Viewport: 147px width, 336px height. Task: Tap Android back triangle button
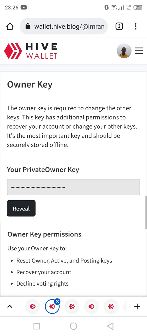pos(110,326)
